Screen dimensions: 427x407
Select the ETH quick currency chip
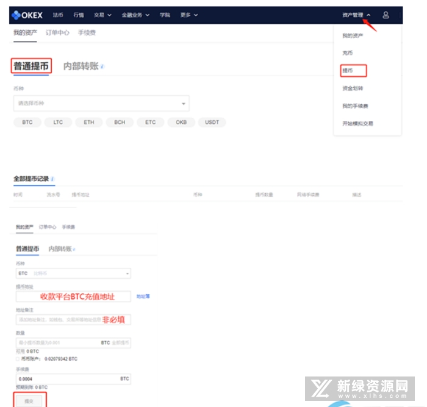pos(89,122)
